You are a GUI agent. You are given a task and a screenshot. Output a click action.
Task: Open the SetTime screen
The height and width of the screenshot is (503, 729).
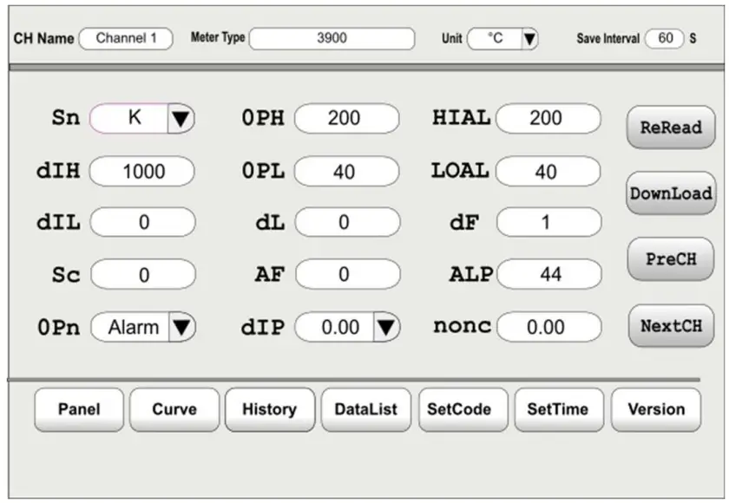559,408
